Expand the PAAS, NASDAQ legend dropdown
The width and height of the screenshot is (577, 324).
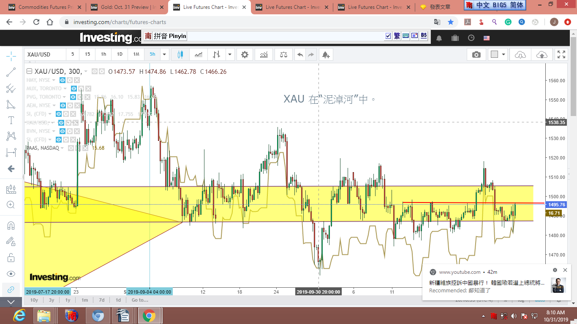coord(63,148)
